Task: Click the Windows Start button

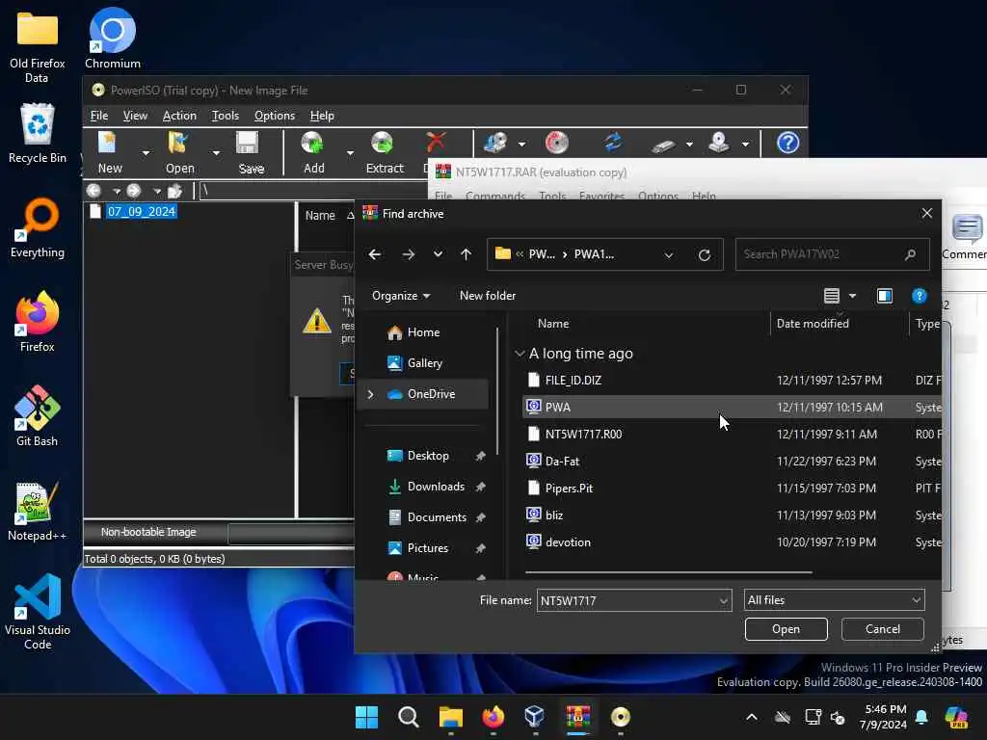Action: coord(366,717)
